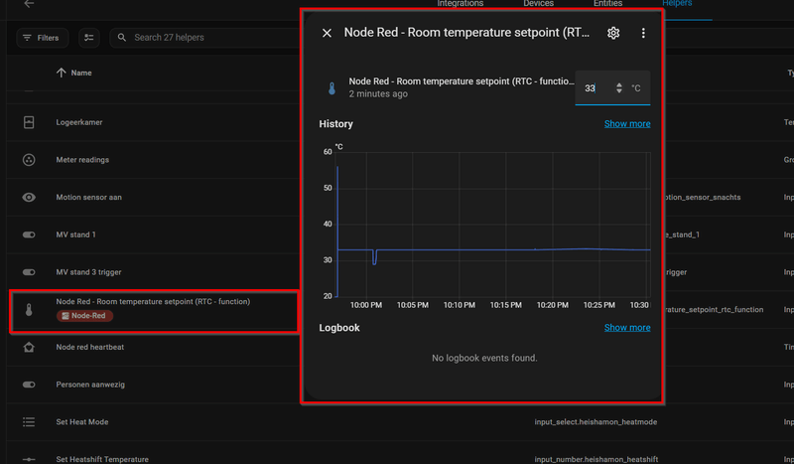Click the thermometer icon in Node Red row
The image size is (794, 464).
(29, 310)
